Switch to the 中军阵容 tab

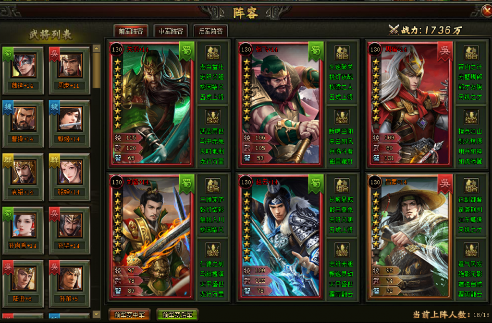[171, 31]
